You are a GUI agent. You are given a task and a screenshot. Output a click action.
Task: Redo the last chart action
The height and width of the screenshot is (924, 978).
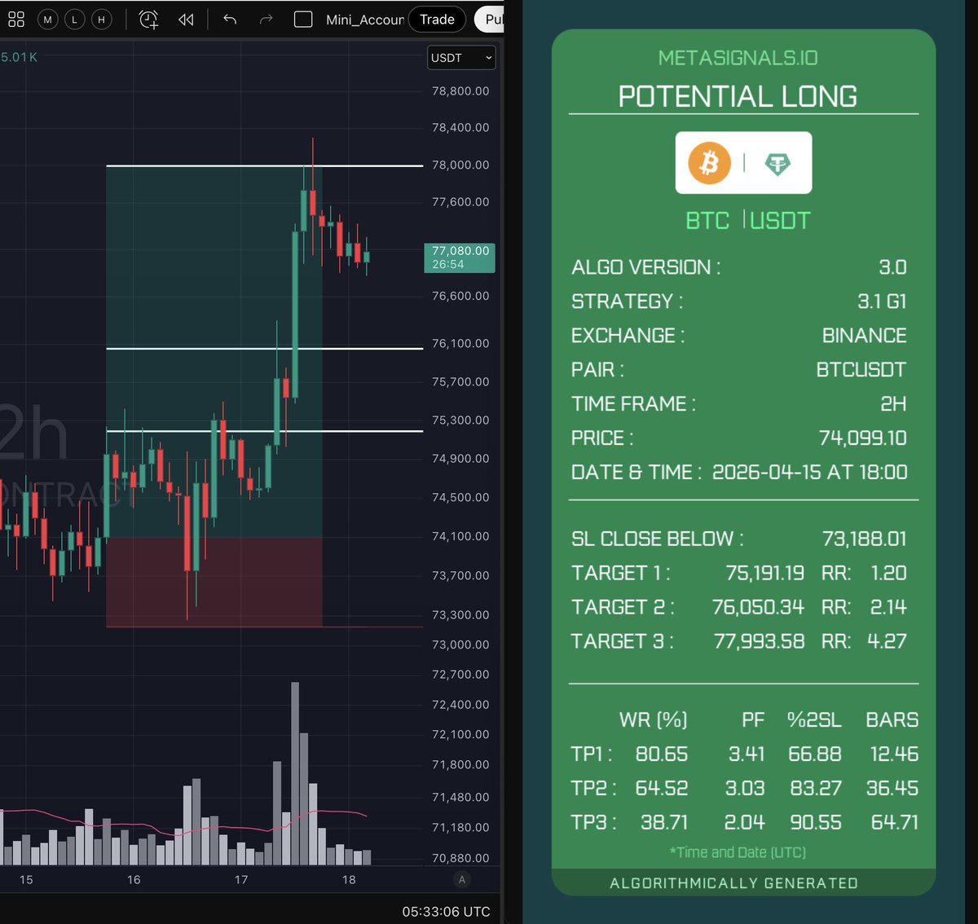click(x=266, y=20)
